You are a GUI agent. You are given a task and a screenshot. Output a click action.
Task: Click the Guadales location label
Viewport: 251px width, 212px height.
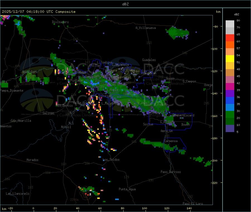pos(149,60)
